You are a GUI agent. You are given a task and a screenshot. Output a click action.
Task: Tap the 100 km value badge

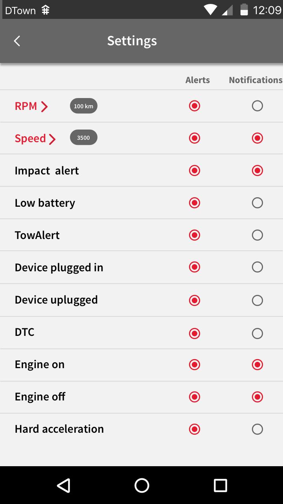tap(83, 106)
